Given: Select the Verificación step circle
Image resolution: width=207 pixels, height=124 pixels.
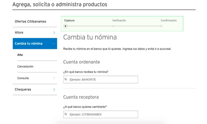Looking at the screenshot, I should point(113,26).
